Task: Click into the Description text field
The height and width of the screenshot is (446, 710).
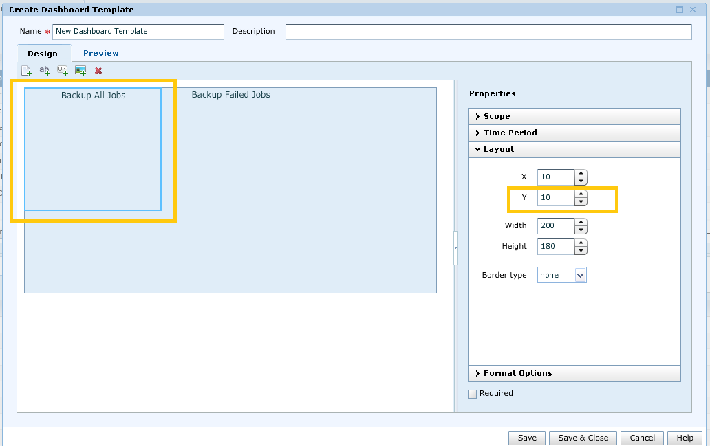Action: 488,32
